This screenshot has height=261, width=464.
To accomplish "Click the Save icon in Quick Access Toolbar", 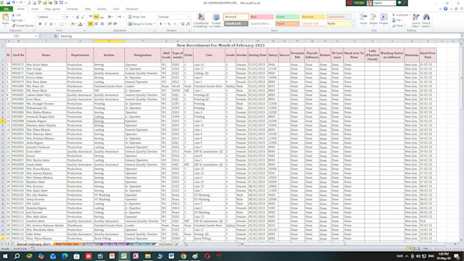I will 8,3.
